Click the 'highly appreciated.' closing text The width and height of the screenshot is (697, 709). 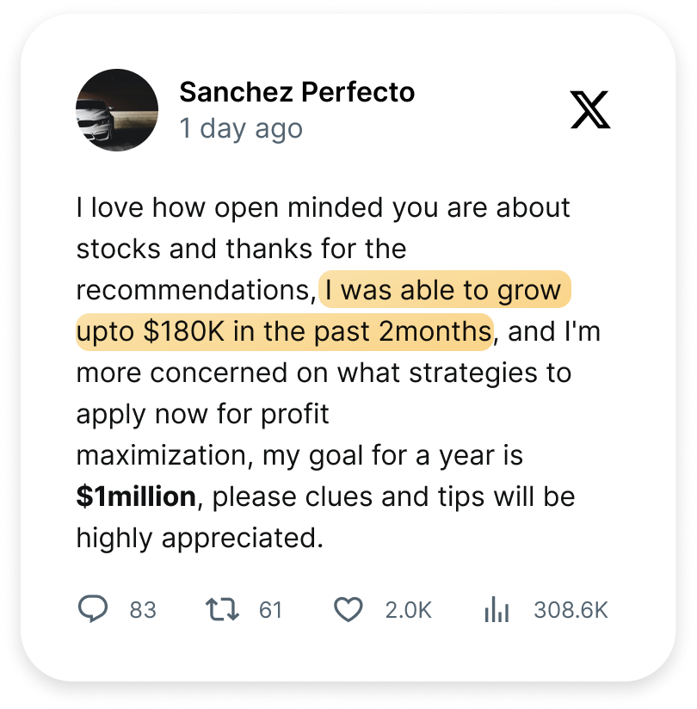(200, 538)
